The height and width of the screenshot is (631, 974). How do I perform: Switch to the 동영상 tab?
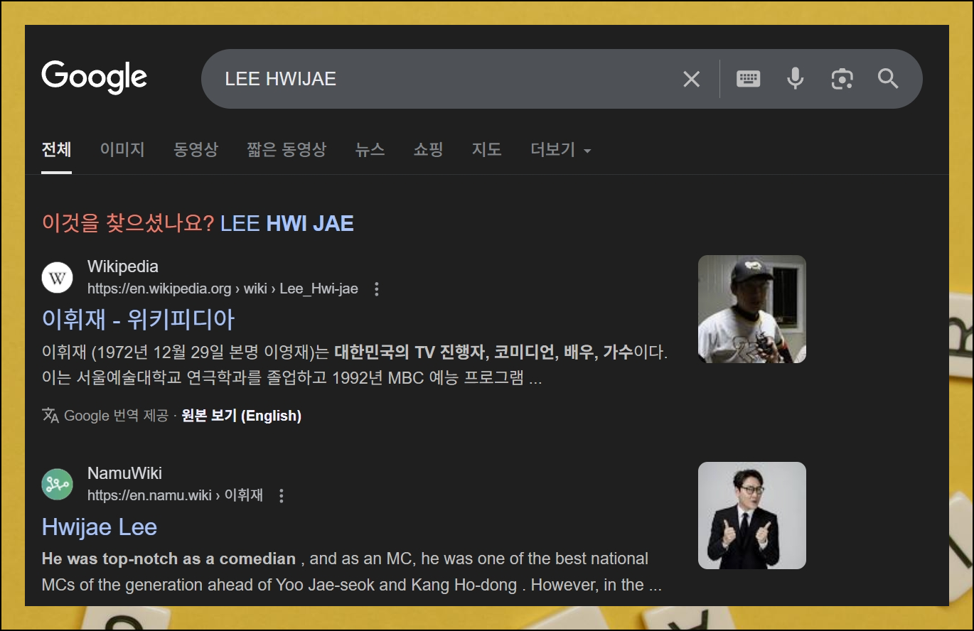click(x=196, y=149)
